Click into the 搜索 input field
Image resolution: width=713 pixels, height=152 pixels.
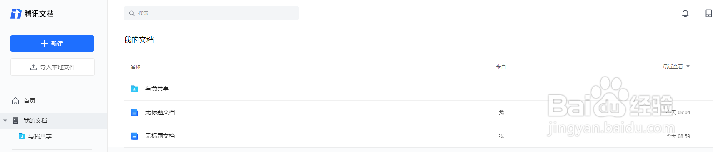[x=211, y=13]
